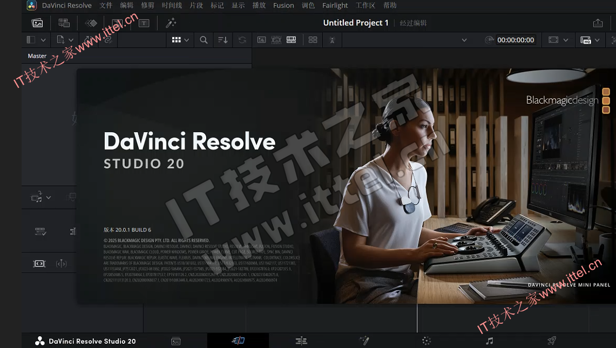Switch to Source Clip viewer mode

(261, 40)
